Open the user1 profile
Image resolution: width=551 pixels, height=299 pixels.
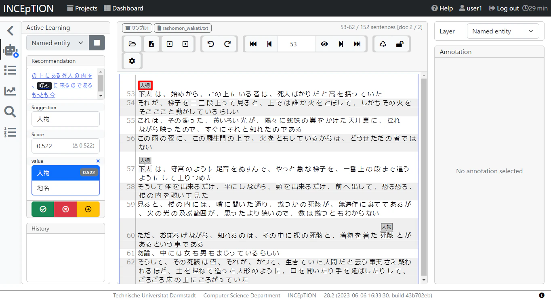[471, 8]
